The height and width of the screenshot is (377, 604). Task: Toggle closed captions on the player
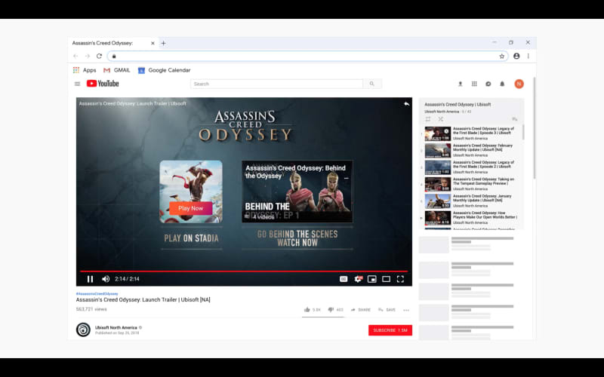[344, 279]
